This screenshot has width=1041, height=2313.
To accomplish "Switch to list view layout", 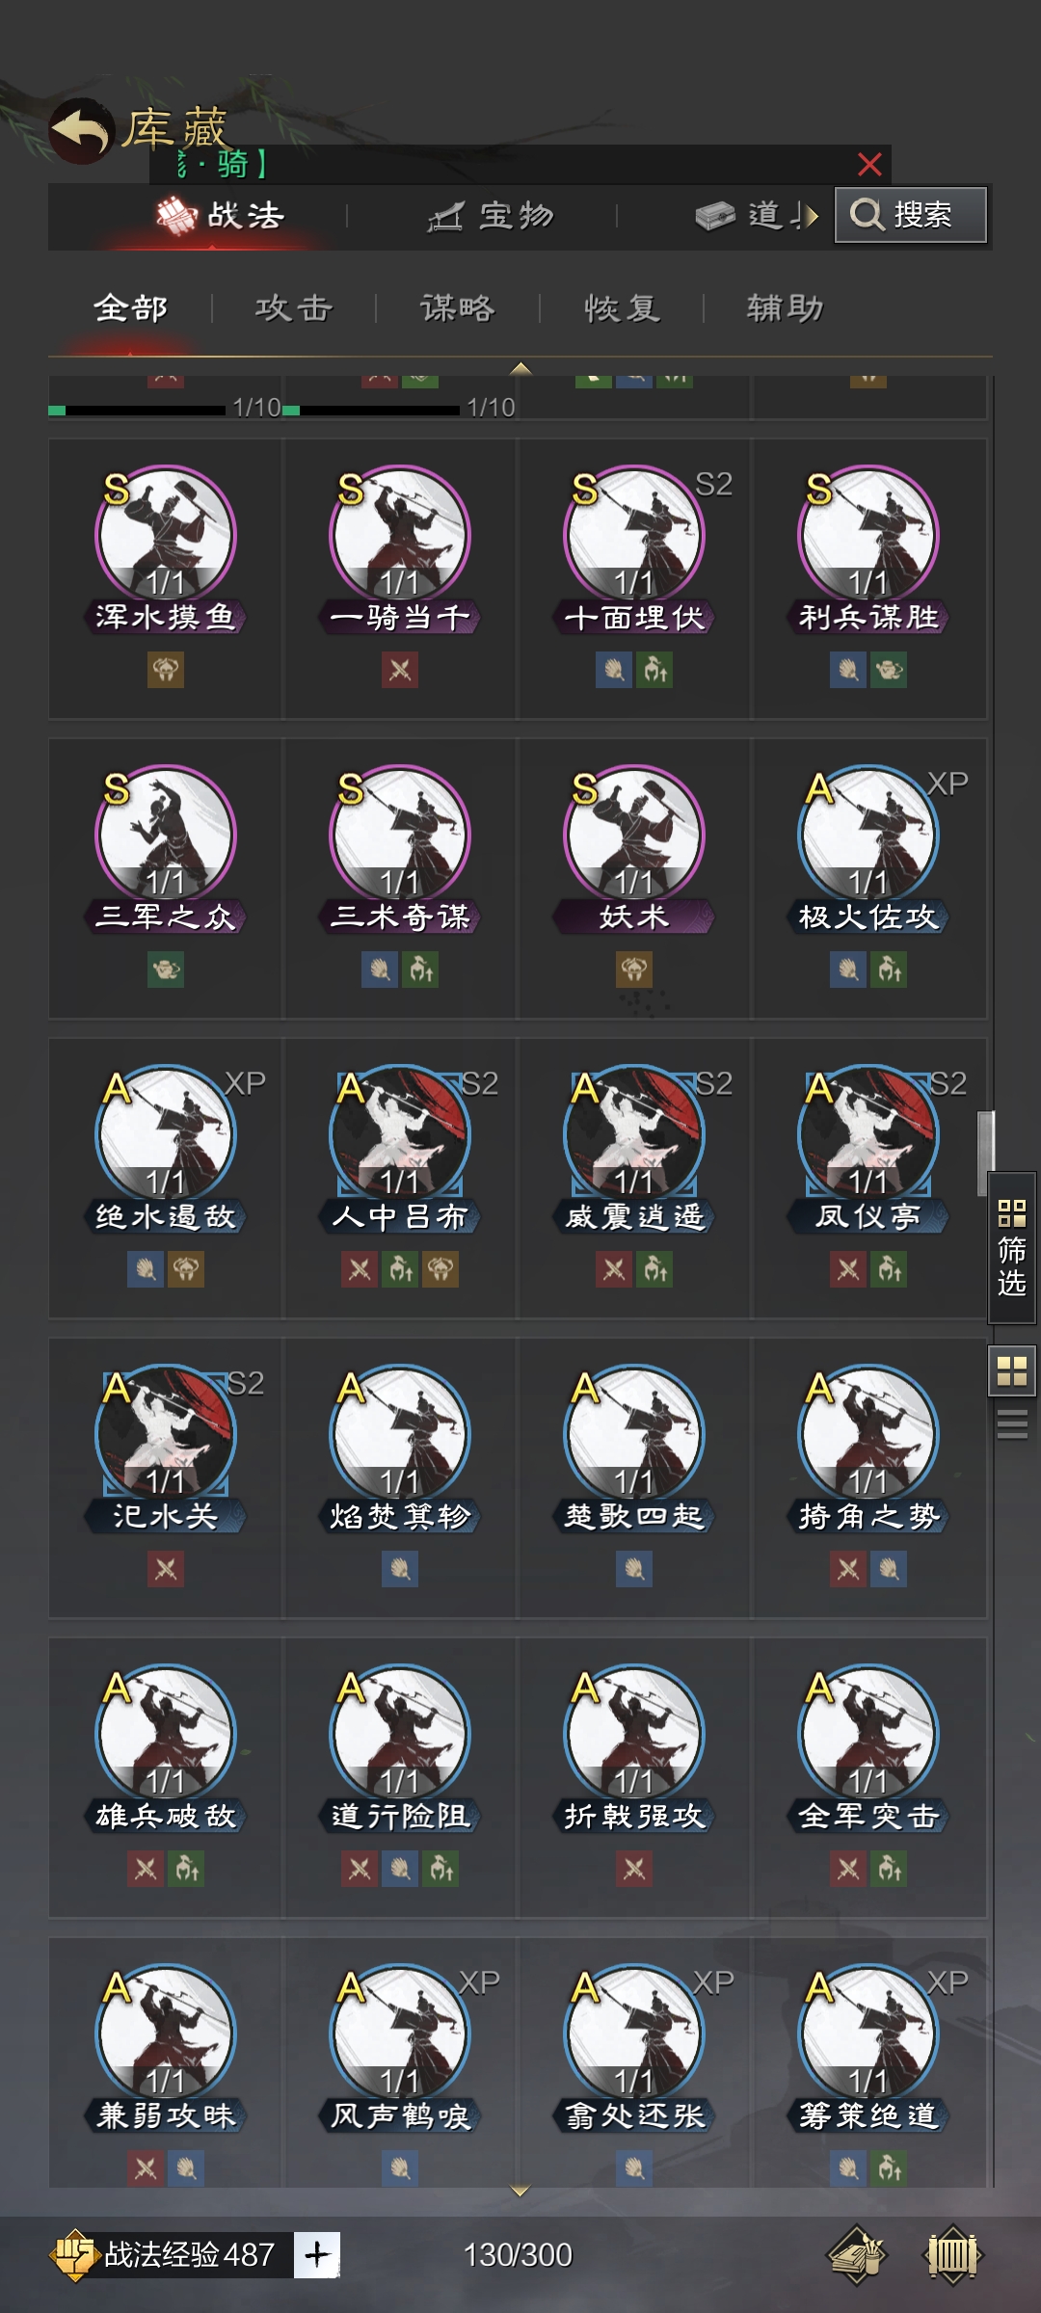I will click(x=1011, y=1423).
